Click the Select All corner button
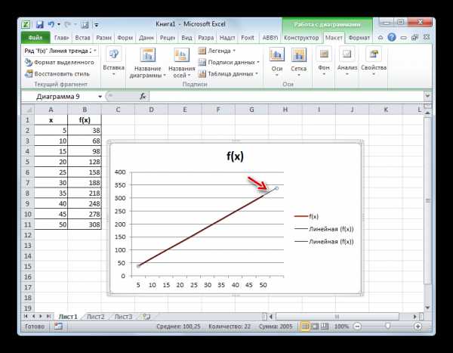 tap(28, 110)
